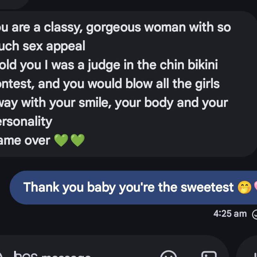Tap the pink heart emoji in reply
Screen dimensions: 257x257
[x=255, y=188]
